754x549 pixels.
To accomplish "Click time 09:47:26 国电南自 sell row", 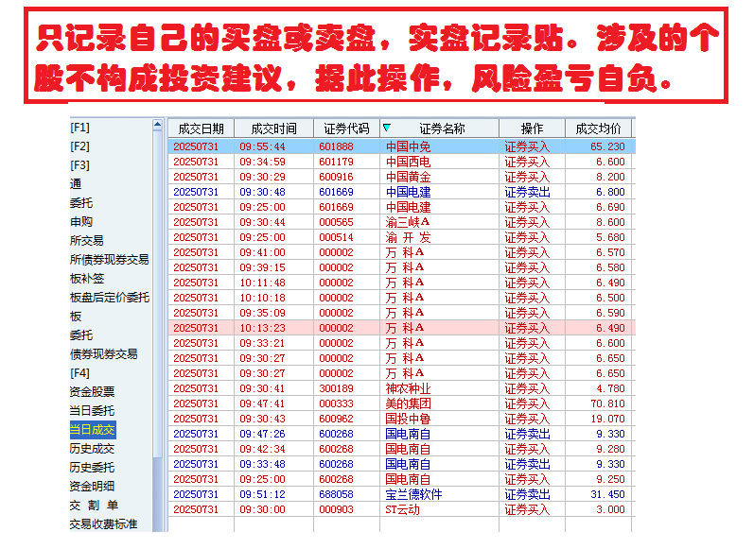I will (263, 435).
